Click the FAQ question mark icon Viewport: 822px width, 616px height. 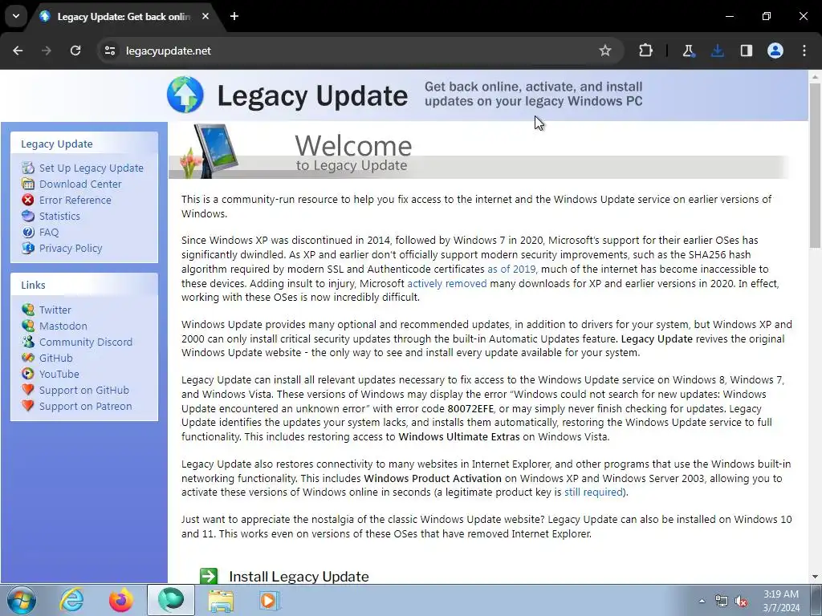(28, 232)
